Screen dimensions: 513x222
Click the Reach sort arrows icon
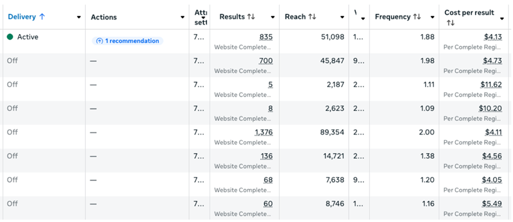[312, 17]
